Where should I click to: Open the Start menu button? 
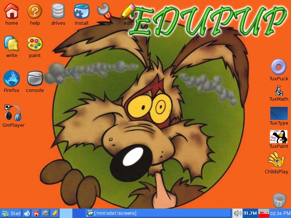tap(11, 213)
